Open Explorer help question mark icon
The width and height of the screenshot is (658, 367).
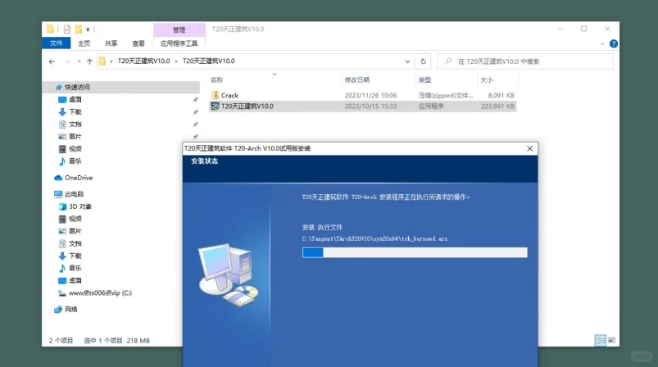coord(614,43)
